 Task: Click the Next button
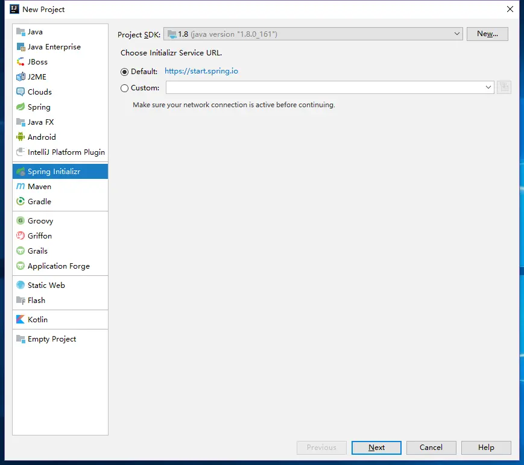[376, 448]
